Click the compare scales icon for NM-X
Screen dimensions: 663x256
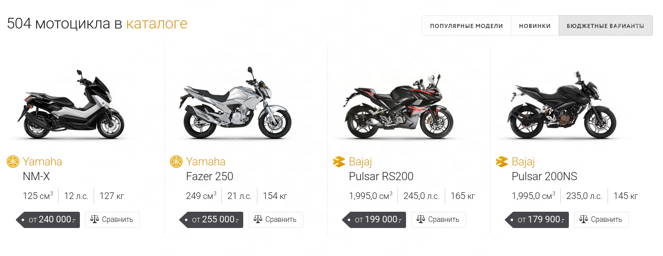coord(95,219)
